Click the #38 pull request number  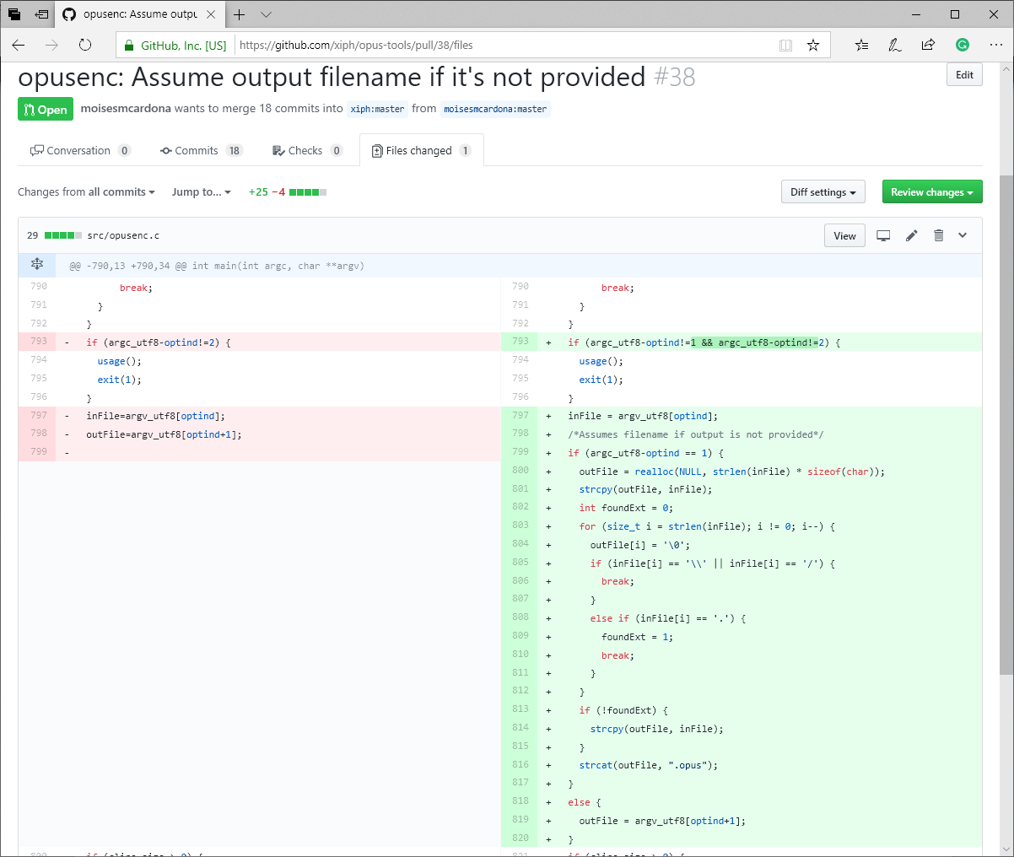click(x=675, y=77)
